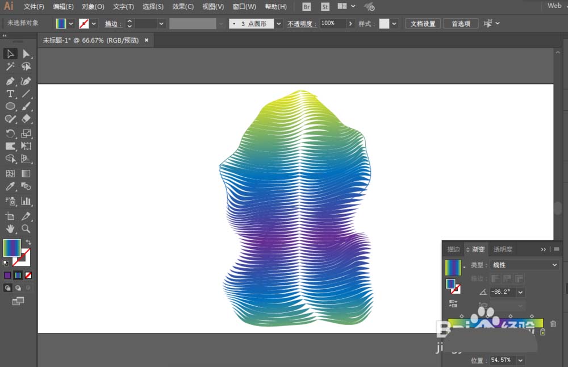Select the Eraser tool
The image size is (568, 367).
tap(26, 119)
